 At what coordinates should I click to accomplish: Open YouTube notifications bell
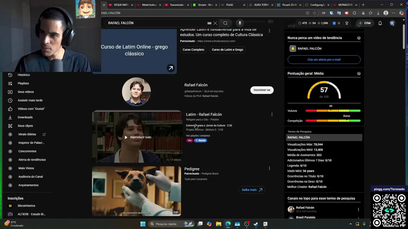pos(380,23)
